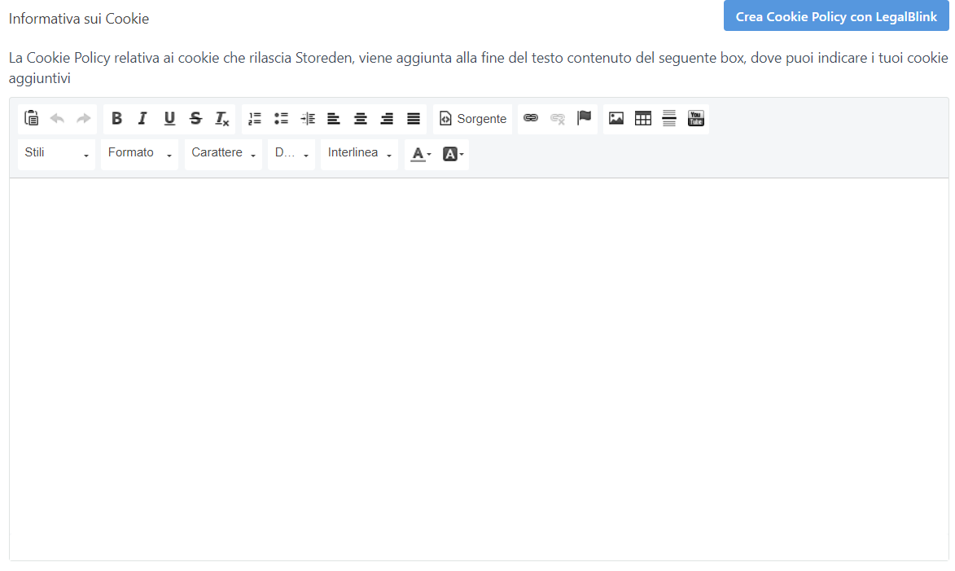Open the Stili dropdown
This screenshot has width=955, height=571.
click(x=56, y=154)
